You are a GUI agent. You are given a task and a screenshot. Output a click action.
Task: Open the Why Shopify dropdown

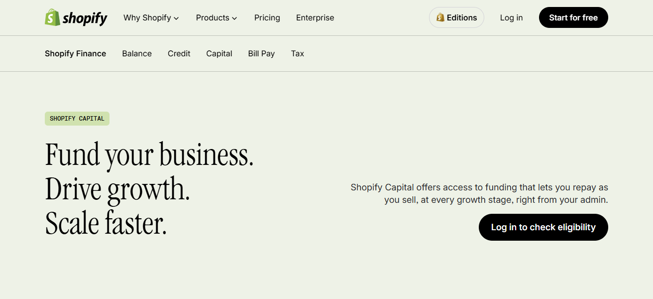click(x=147, y=17)
